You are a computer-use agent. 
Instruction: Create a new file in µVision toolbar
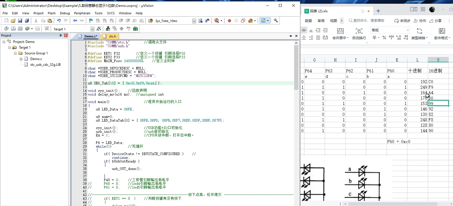click(x=6, y=21)
